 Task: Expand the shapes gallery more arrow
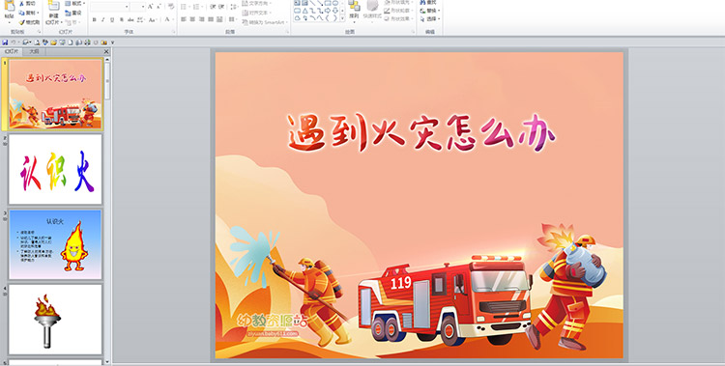click(x=342, y=18)
